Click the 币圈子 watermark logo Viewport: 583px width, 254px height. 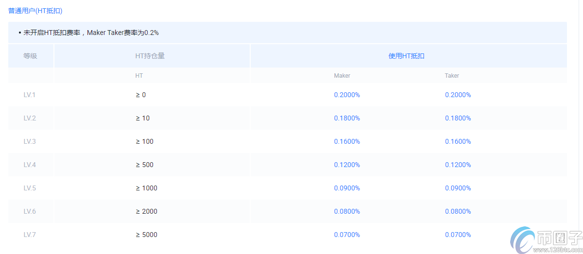point(545,240)
